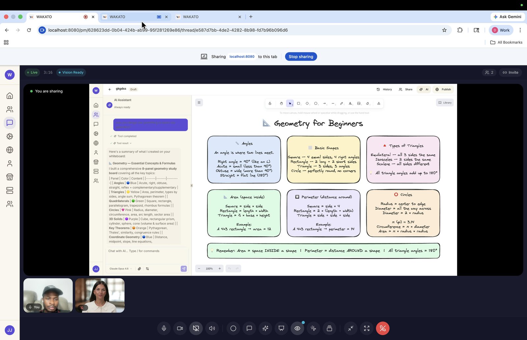Mute the microphone in the call bar
The height and width of the screenshot is (340, 527).
[x=164, y=328]
